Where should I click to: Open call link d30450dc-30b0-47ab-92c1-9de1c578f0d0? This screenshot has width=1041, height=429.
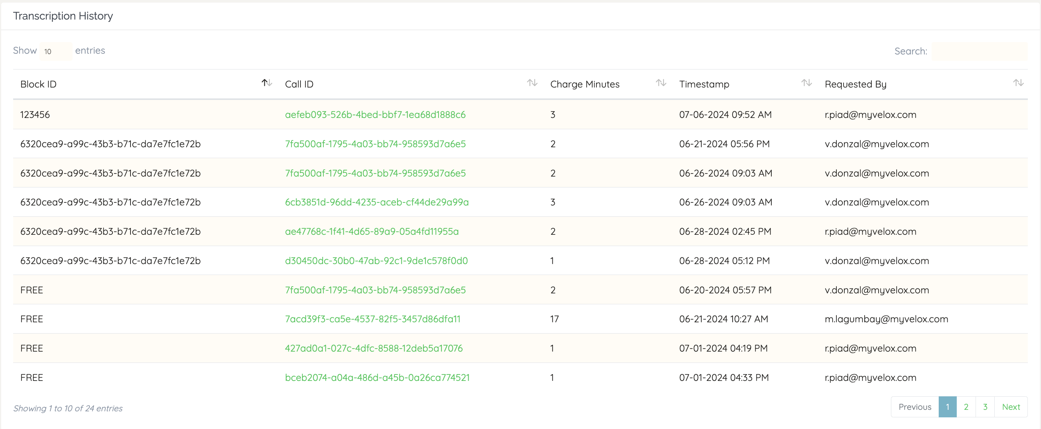[x=376, y=261]
